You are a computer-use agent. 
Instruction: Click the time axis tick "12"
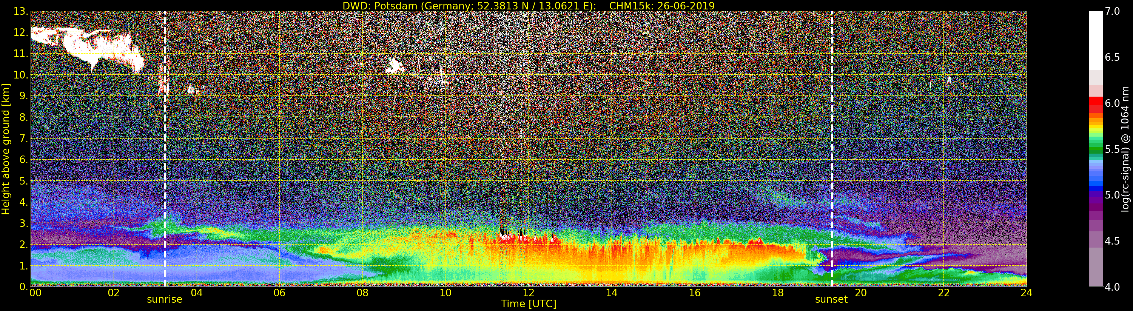coord(529,293)
